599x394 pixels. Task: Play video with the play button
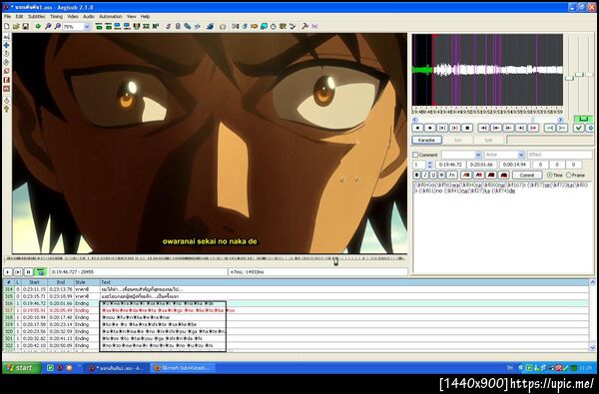point(8,272)
